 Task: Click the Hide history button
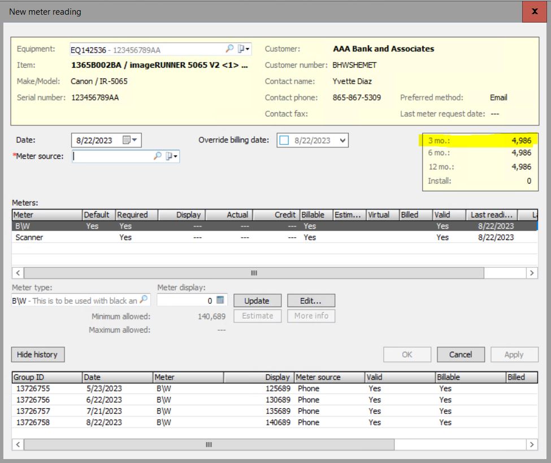(x=38, y=355)
